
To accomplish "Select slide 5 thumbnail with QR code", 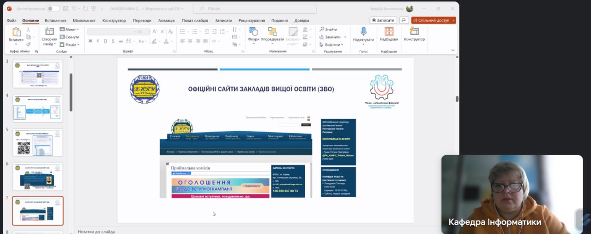I will (x=37, y=142).
